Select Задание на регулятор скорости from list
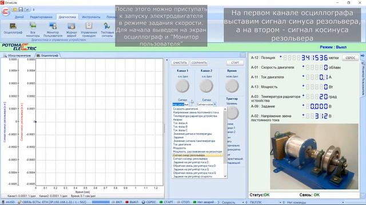 (x=197, y=177)
